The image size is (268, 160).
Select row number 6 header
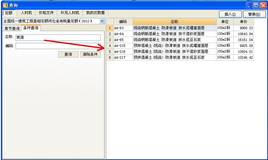(x=110, y=57)
